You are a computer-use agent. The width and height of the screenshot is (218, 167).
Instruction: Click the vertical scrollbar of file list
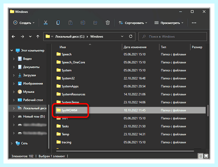click(208, 111)
